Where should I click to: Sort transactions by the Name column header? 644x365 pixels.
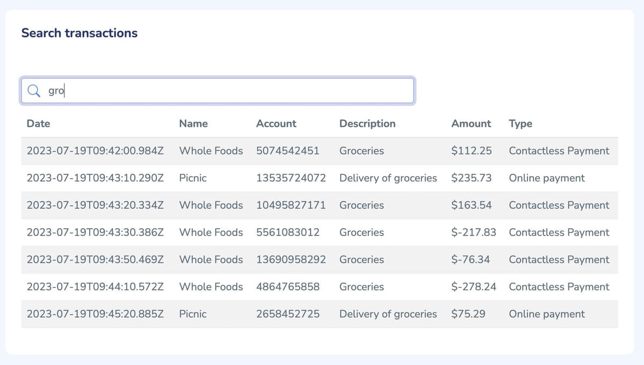(193, 123)
